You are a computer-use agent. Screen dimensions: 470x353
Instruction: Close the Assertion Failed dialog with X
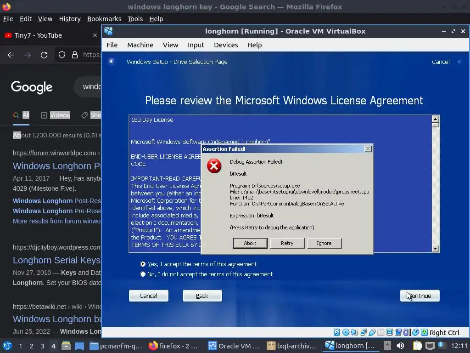click(x=368, y=149)
